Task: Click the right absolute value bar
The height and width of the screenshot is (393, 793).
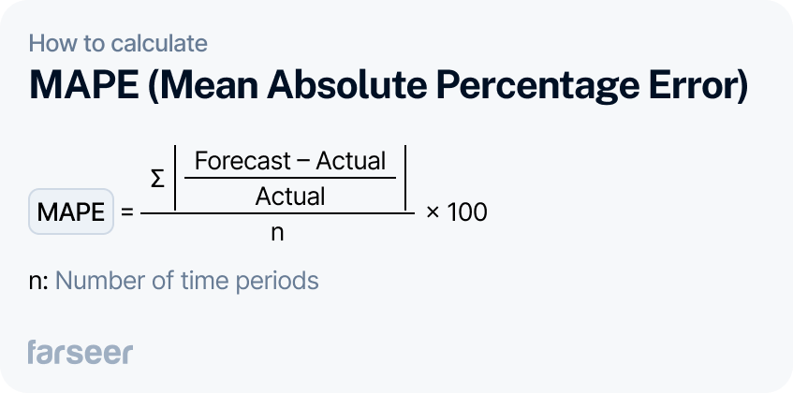Action: pos(405,177)
